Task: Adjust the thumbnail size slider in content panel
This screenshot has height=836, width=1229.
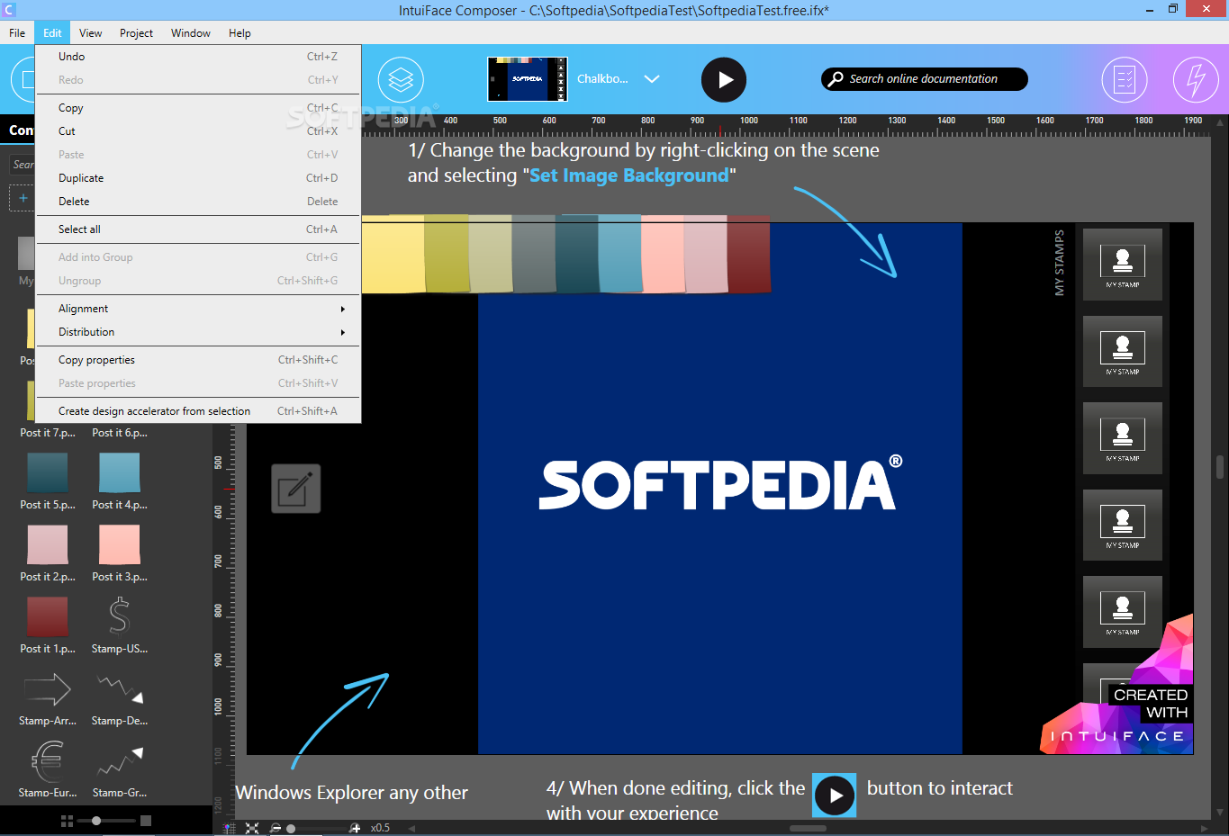Action: tap(96, 821)
